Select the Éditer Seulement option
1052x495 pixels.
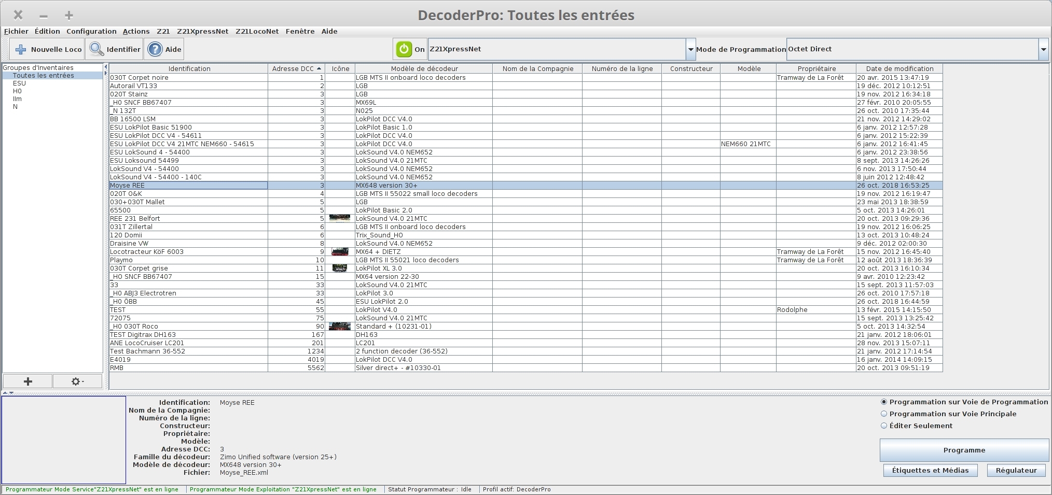click(x=917, y=426)
